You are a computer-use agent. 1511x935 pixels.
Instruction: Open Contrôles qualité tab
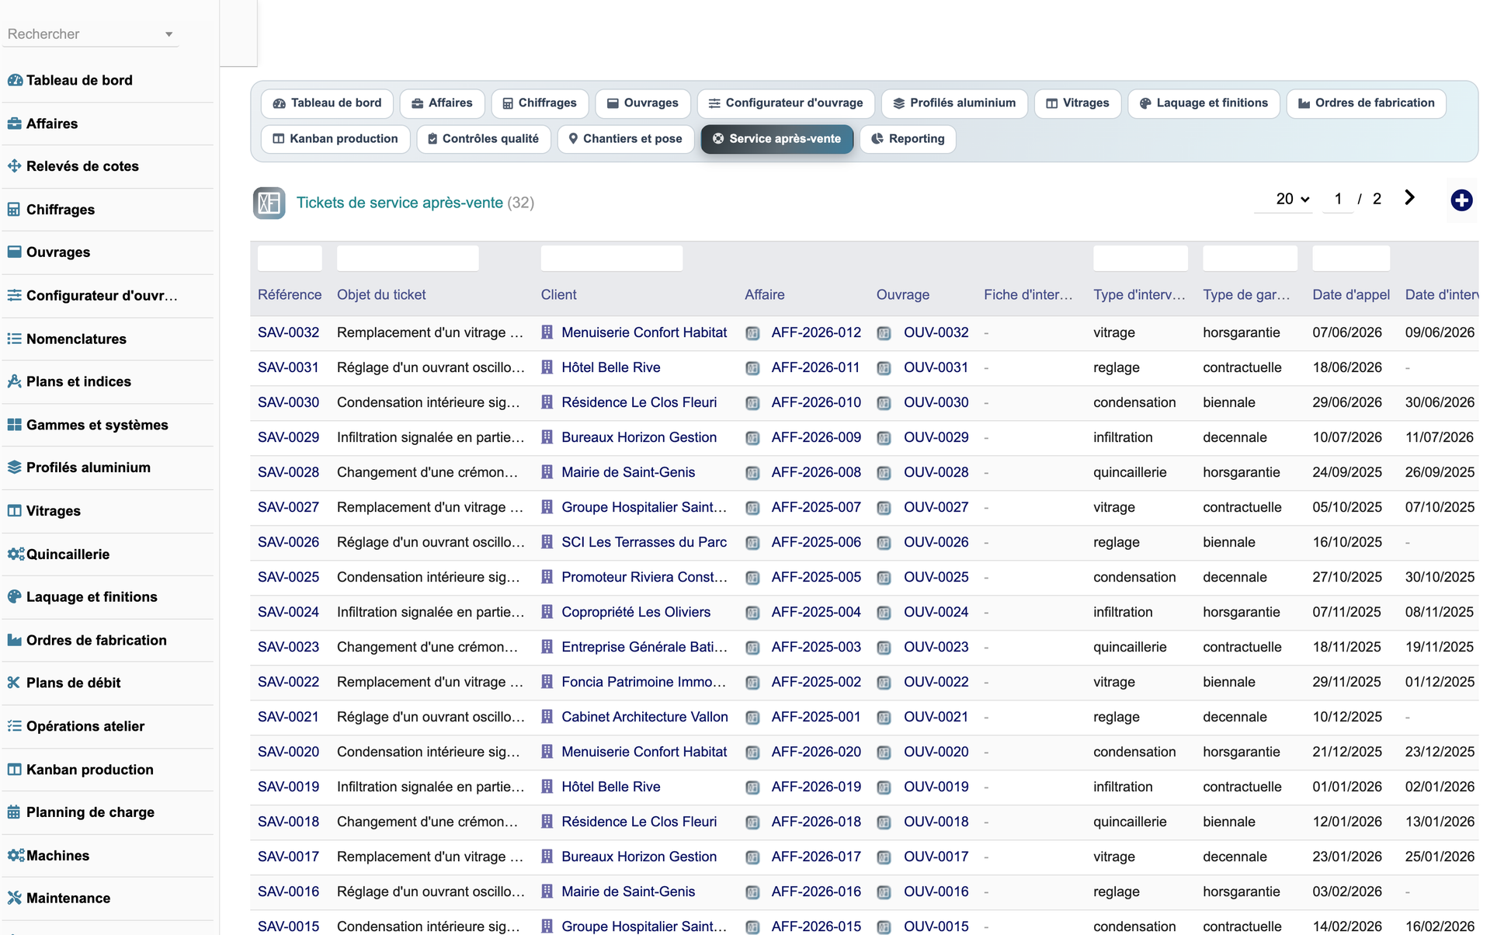(484, 139)
